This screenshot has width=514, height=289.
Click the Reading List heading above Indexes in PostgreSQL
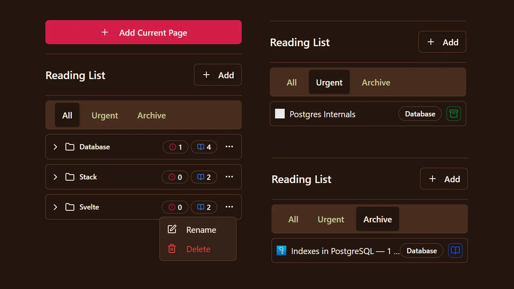click(302, 179)
